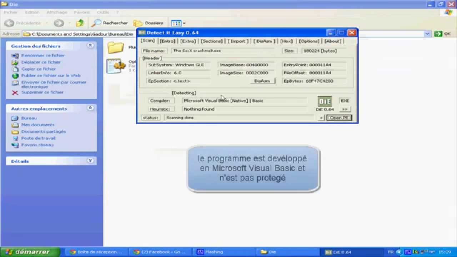Open the address bar dropdown arrow
This screenshot has width=457, height=257.
[427, 34]
